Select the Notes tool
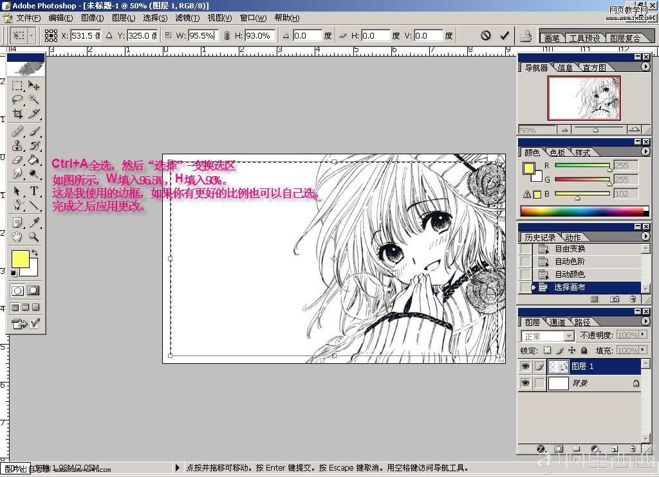The width and height of the screenshot is (659, 477). coord(17,222)
